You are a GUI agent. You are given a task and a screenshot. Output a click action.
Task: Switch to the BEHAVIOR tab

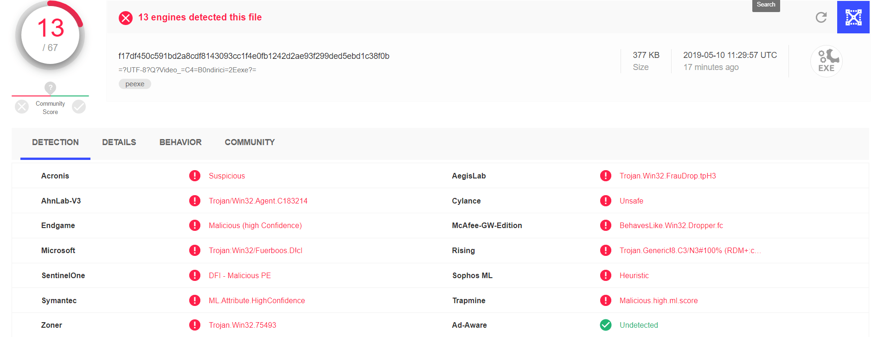click(x=180, y=142)
